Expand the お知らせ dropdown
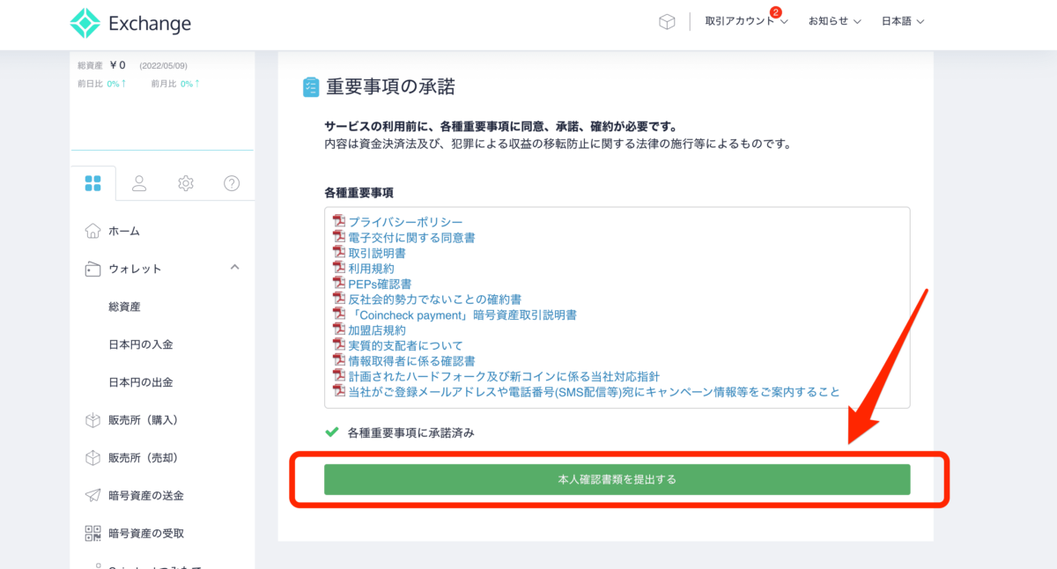 coord(834,22)
